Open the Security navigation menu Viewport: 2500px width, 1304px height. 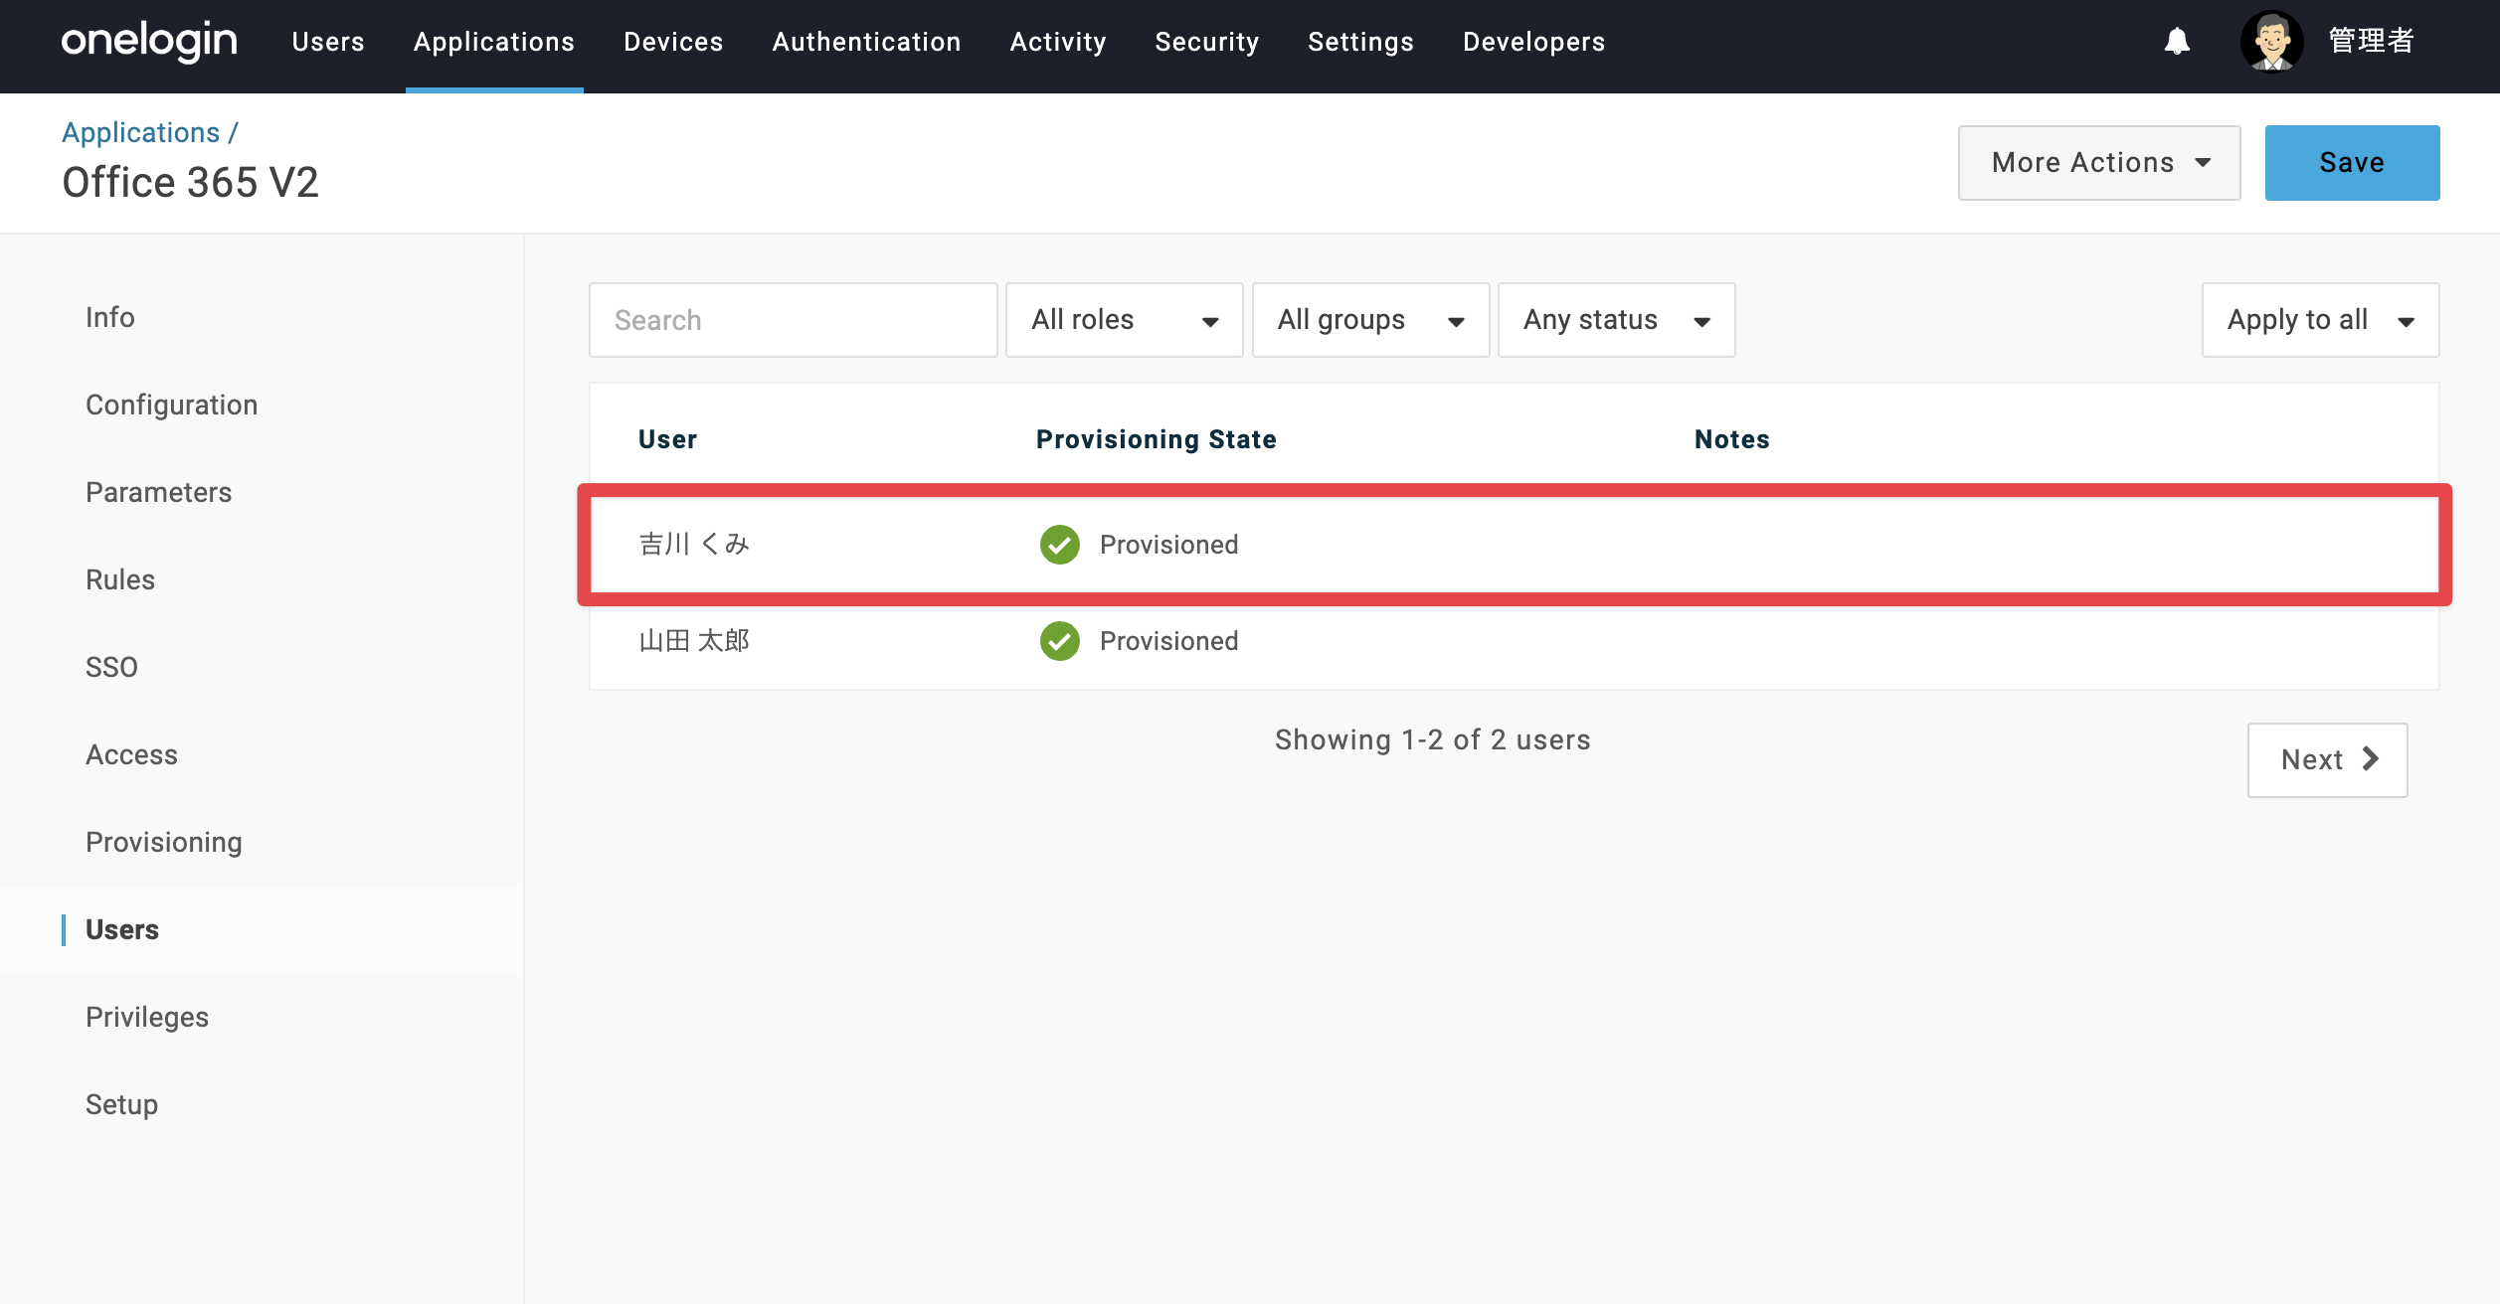point(1207,42)
